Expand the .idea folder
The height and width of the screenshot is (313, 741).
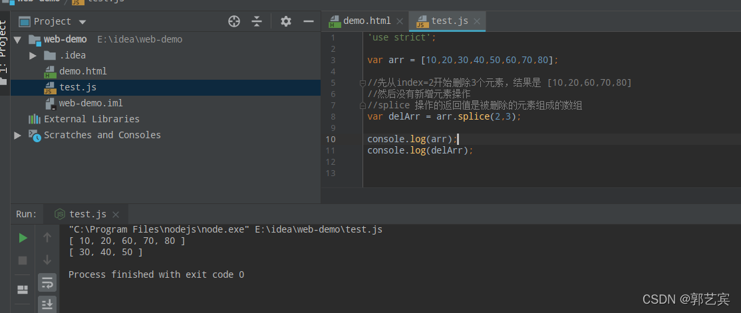click(33, 56)
